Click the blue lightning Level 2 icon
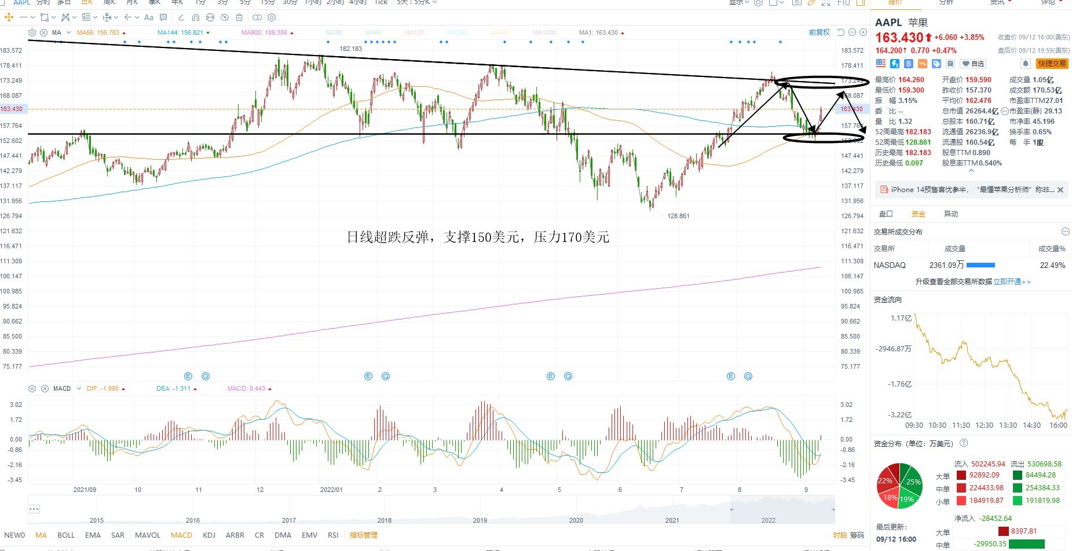 tap(895, 64)
